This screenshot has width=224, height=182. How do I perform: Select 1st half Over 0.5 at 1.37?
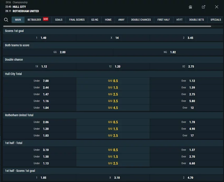point(186,150)
